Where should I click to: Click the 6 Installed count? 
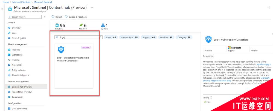[85, 26]
